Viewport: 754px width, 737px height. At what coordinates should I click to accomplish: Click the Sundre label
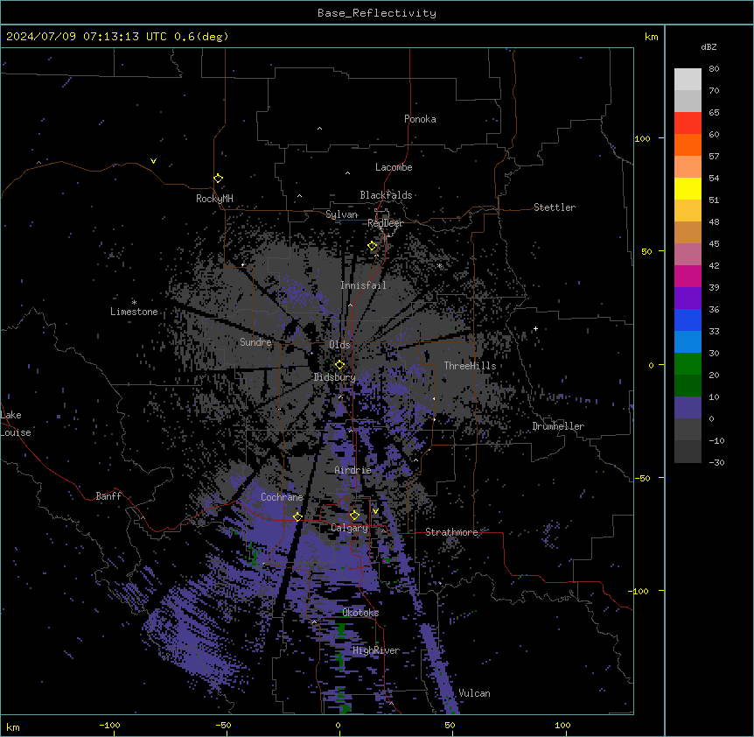[255, 342]
